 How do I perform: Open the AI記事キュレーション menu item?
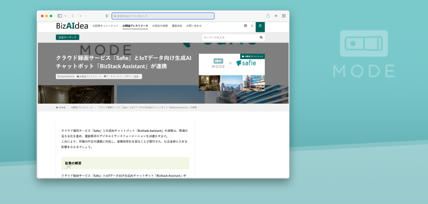[x=105, y=26]
